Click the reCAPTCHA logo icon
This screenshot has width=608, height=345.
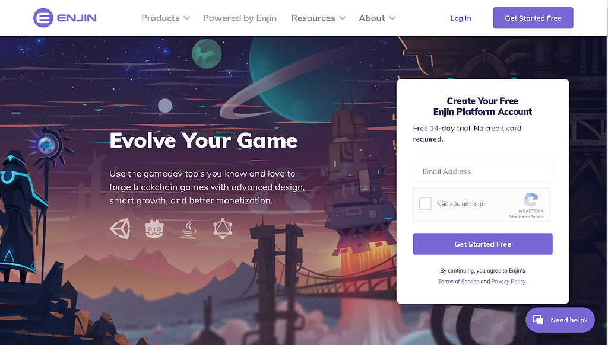tap(531, 199)
